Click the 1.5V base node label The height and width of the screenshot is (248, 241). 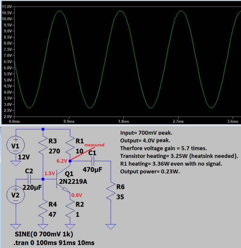click(49, 173)
